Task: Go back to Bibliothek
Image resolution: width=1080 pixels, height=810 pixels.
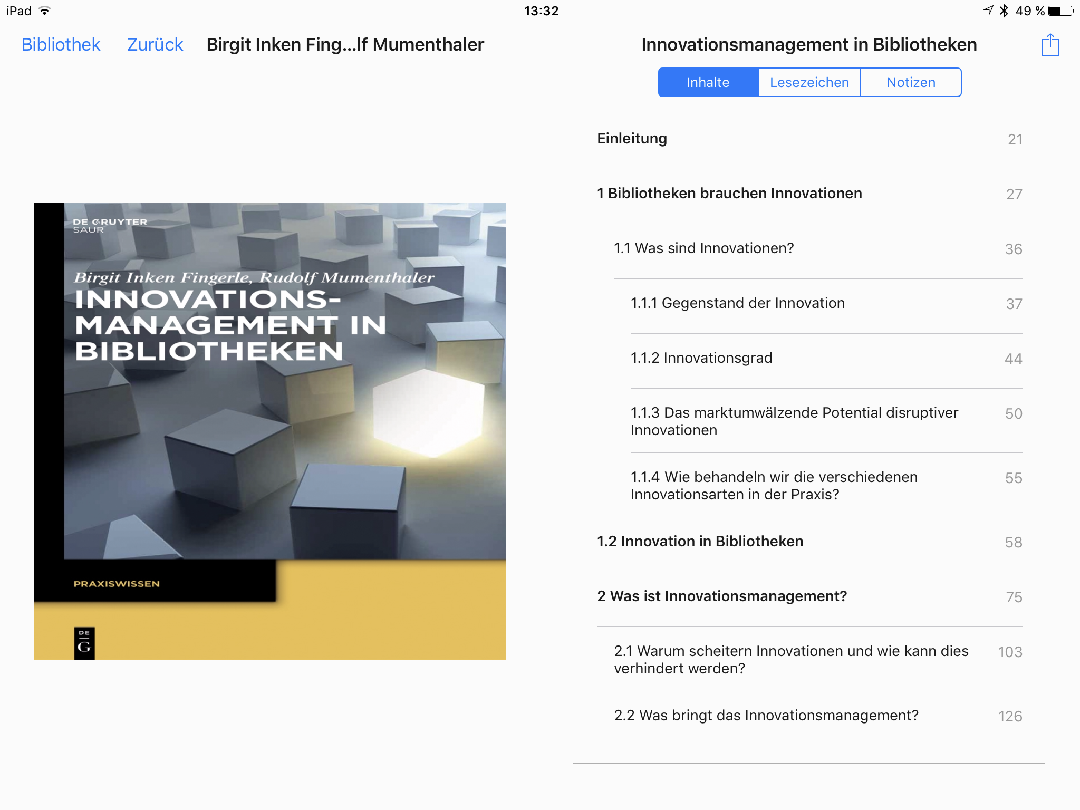Action: click(61, 45)
